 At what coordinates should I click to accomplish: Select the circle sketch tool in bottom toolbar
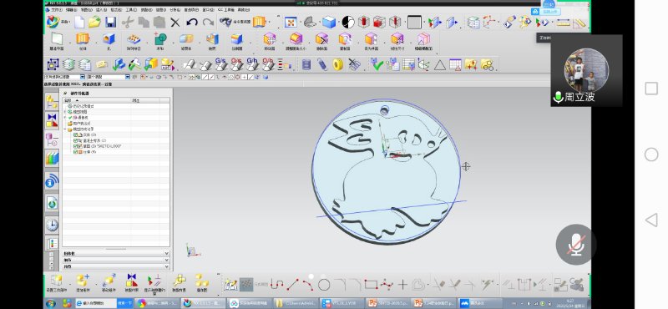[x=324, y=284]
